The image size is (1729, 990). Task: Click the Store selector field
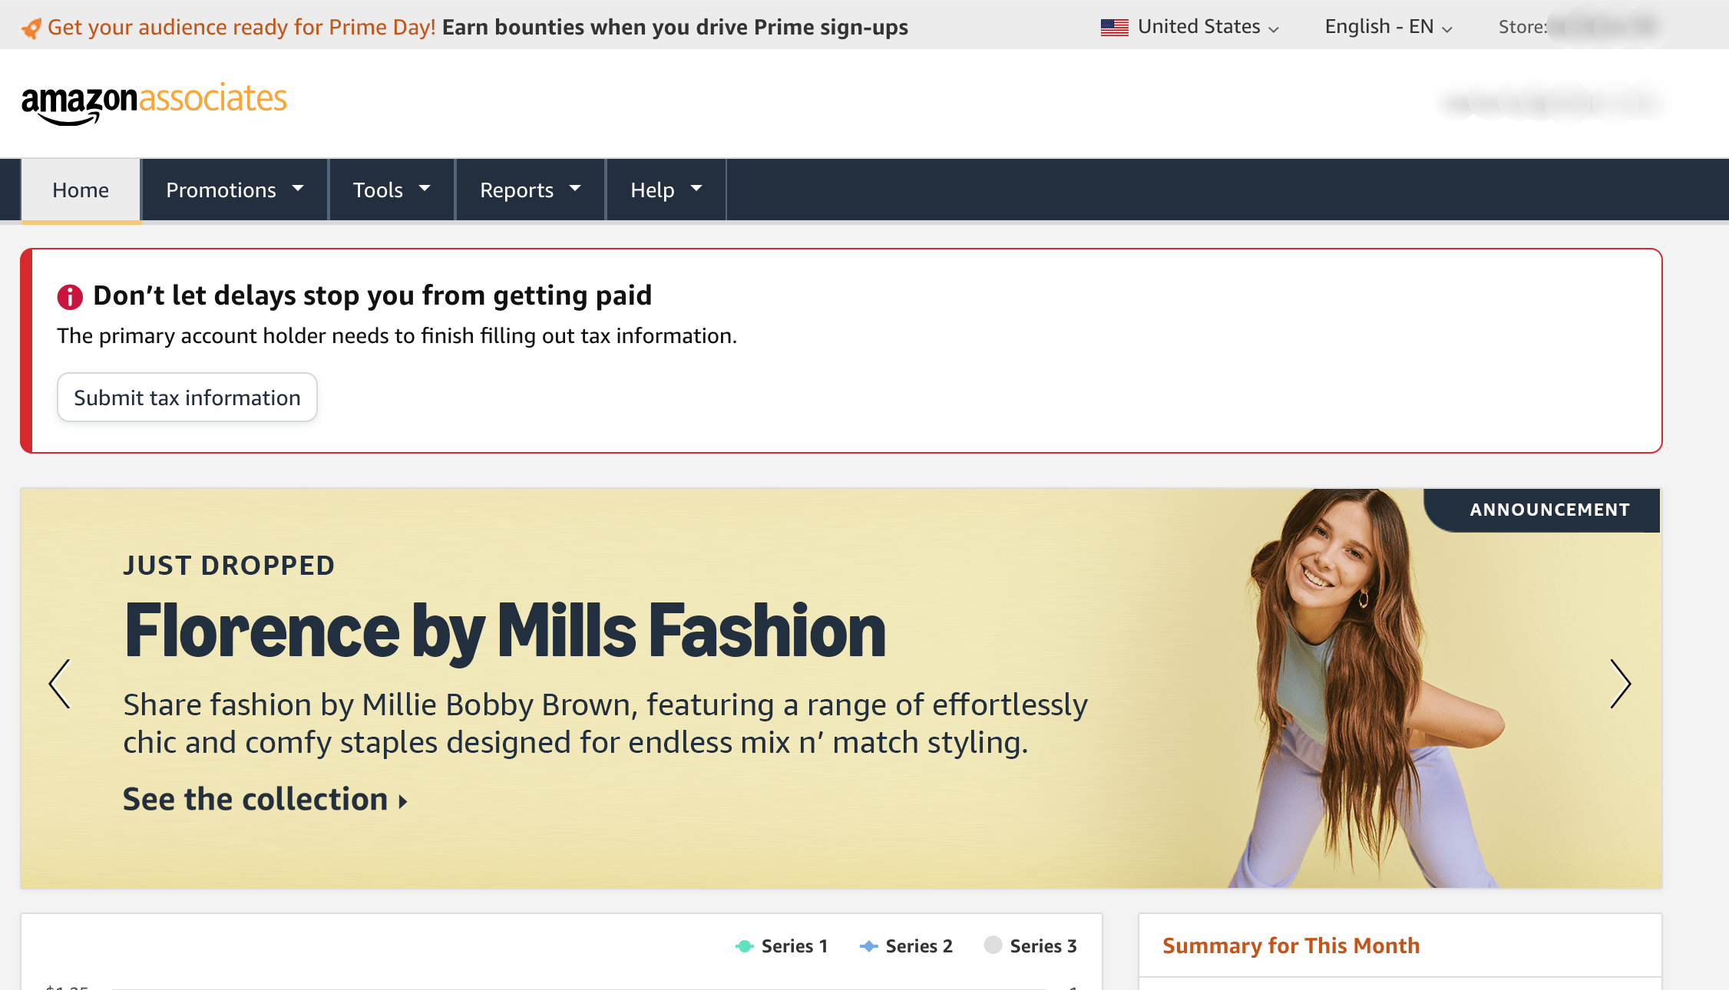tap(1580, 27)
